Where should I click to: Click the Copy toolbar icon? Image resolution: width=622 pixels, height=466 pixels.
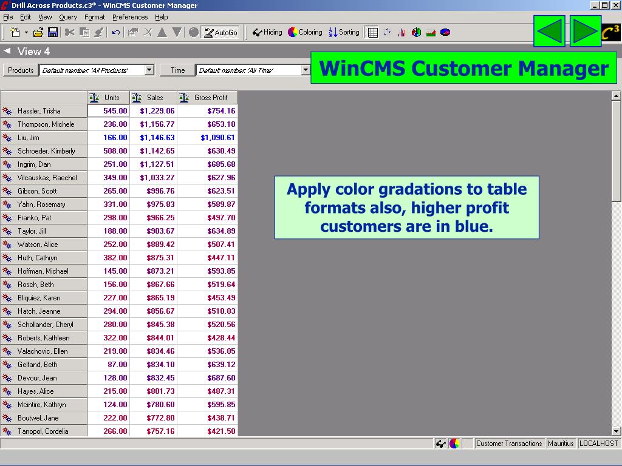point(84,33)
